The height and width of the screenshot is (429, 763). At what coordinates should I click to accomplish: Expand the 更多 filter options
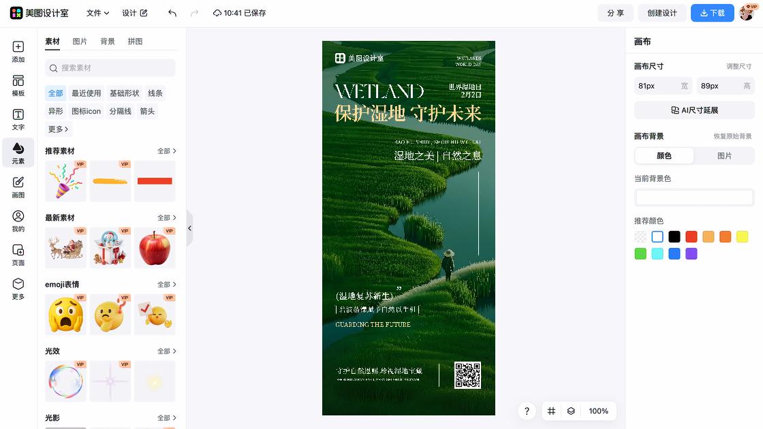(57, 129)
